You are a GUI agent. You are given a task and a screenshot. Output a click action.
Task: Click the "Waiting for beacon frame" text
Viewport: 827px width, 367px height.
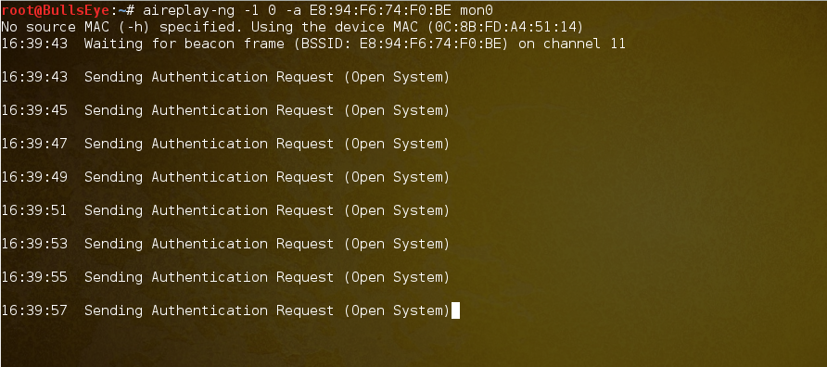[x=184, y=44]
